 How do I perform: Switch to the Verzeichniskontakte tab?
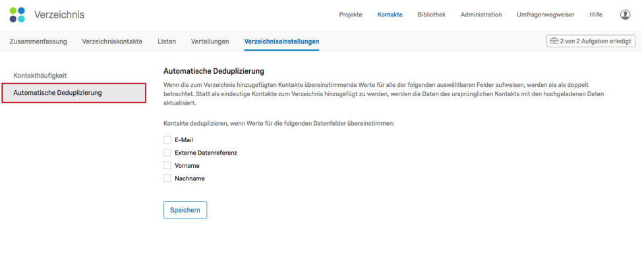click(112, 41)
